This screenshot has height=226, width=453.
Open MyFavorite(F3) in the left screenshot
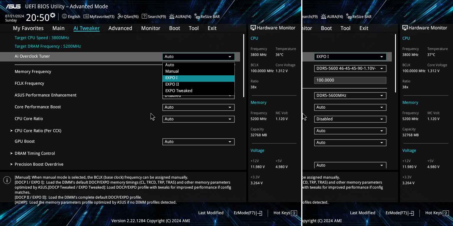click(99, 16)
